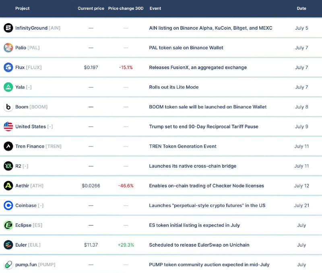
Task: Click the pump.fun pill logo icon
Action: pyautogui.click(x=8, y=265)
